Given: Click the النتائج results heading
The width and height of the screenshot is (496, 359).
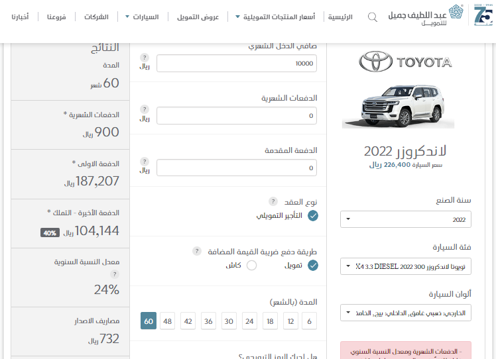Looking at the screenshot, I should coord(105,48).
